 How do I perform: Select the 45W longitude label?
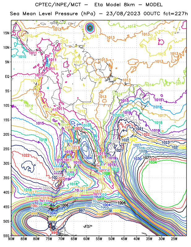[124, 239]
